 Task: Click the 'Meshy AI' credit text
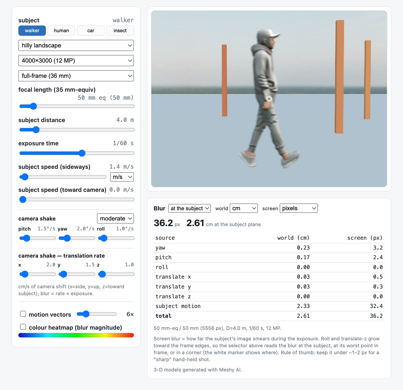click(x=231, y=370)
